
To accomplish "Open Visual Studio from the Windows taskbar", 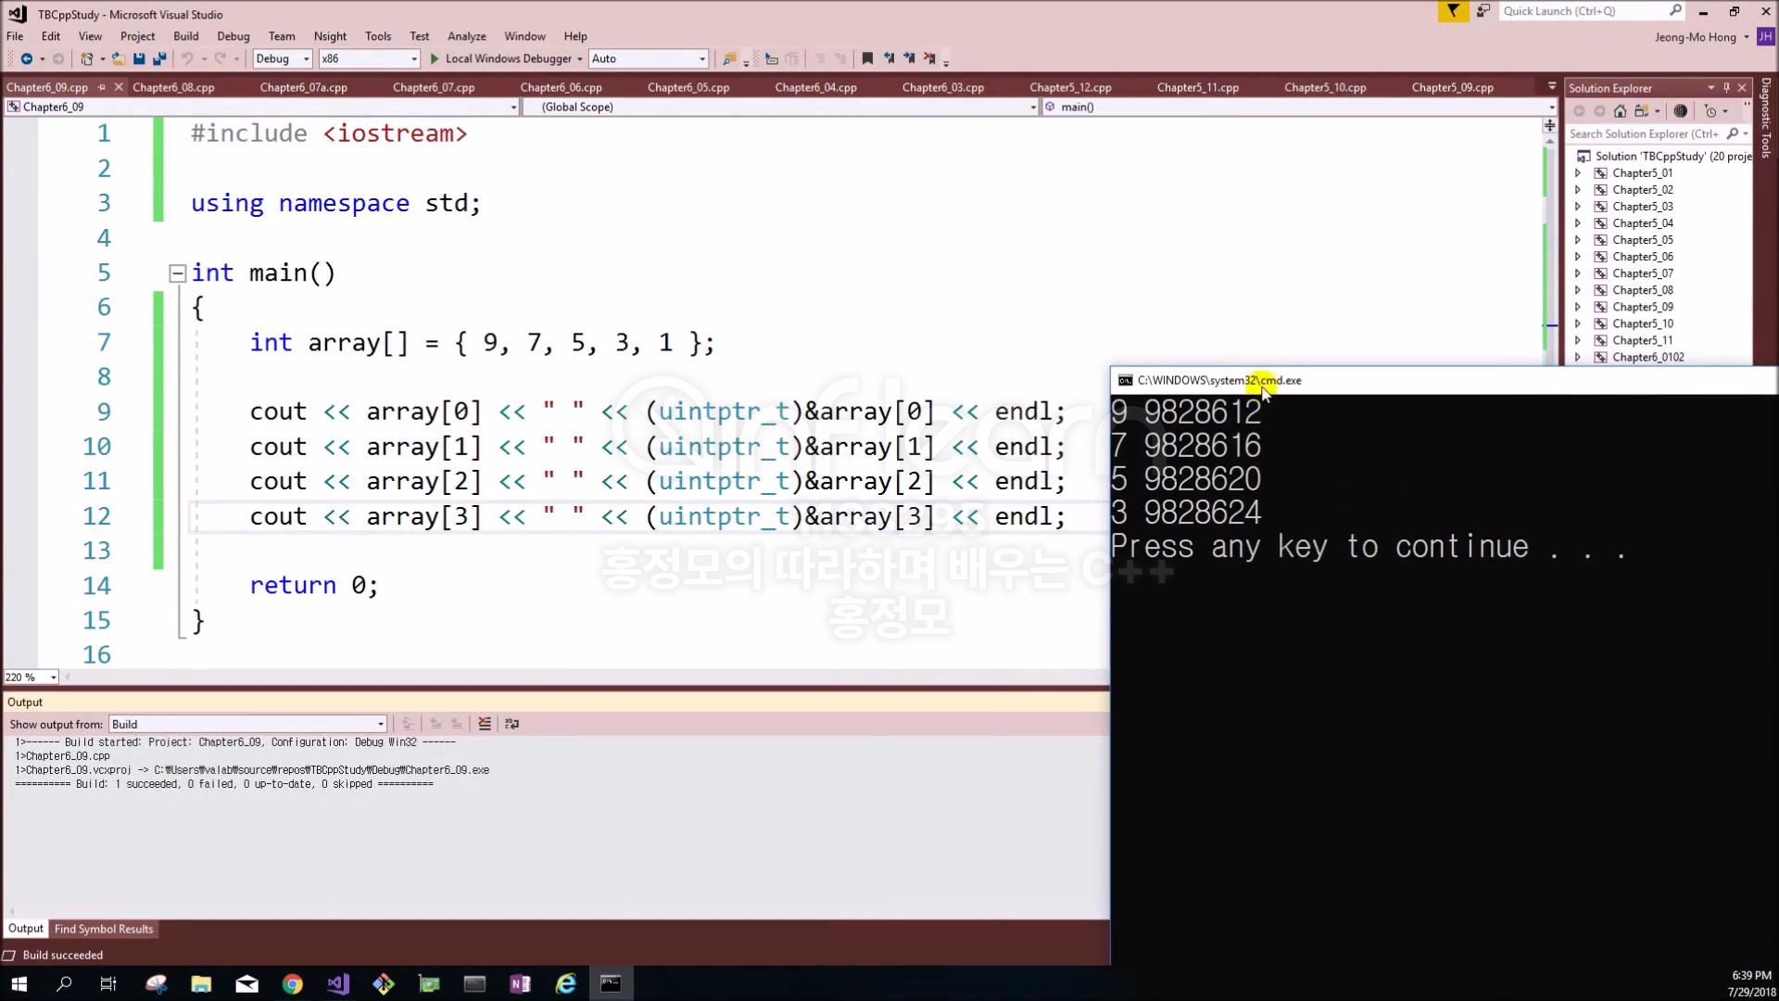I will pos(337,983).
